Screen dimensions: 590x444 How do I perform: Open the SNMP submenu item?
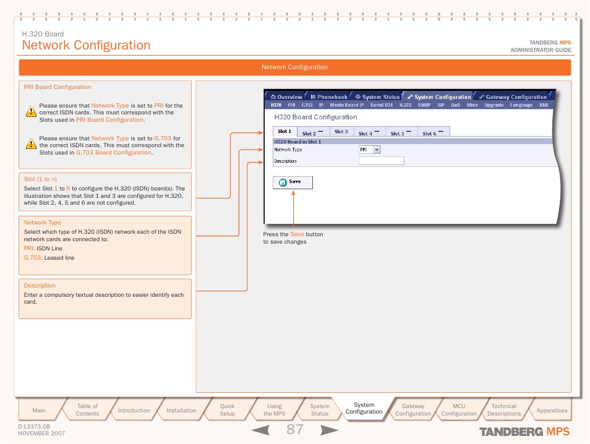pyautogui.click(x=424, y=106)
